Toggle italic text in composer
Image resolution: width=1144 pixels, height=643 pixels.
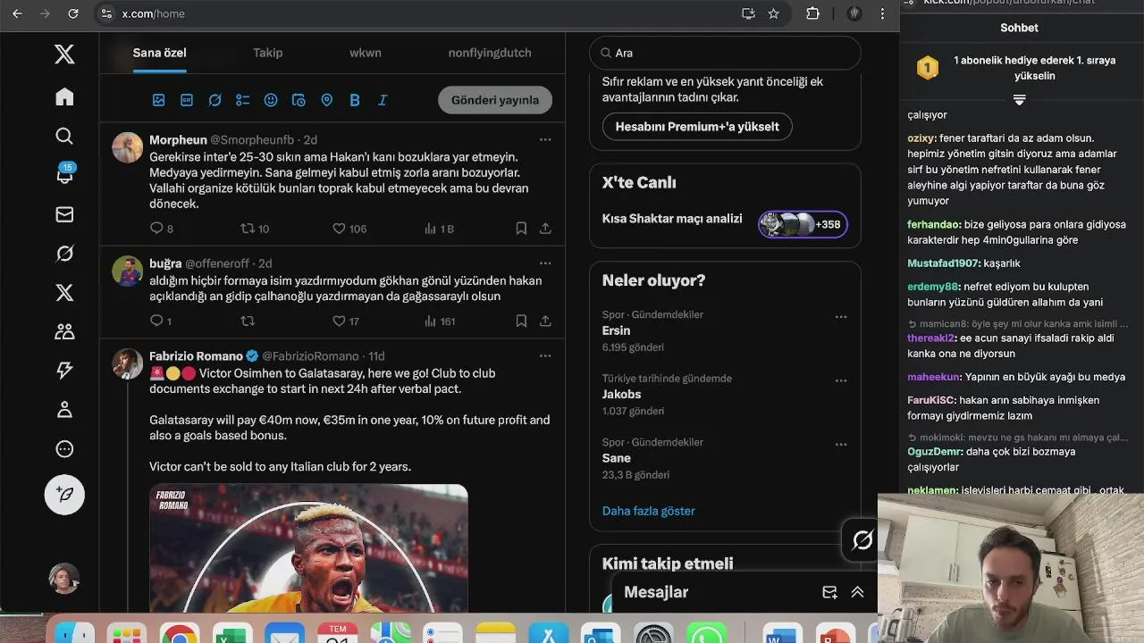point(383,100)
